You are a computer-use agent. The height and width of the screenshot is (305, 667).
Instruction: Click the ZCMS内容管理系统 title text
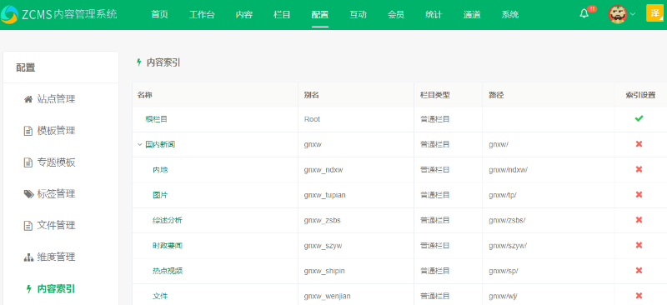pos(70,14)
